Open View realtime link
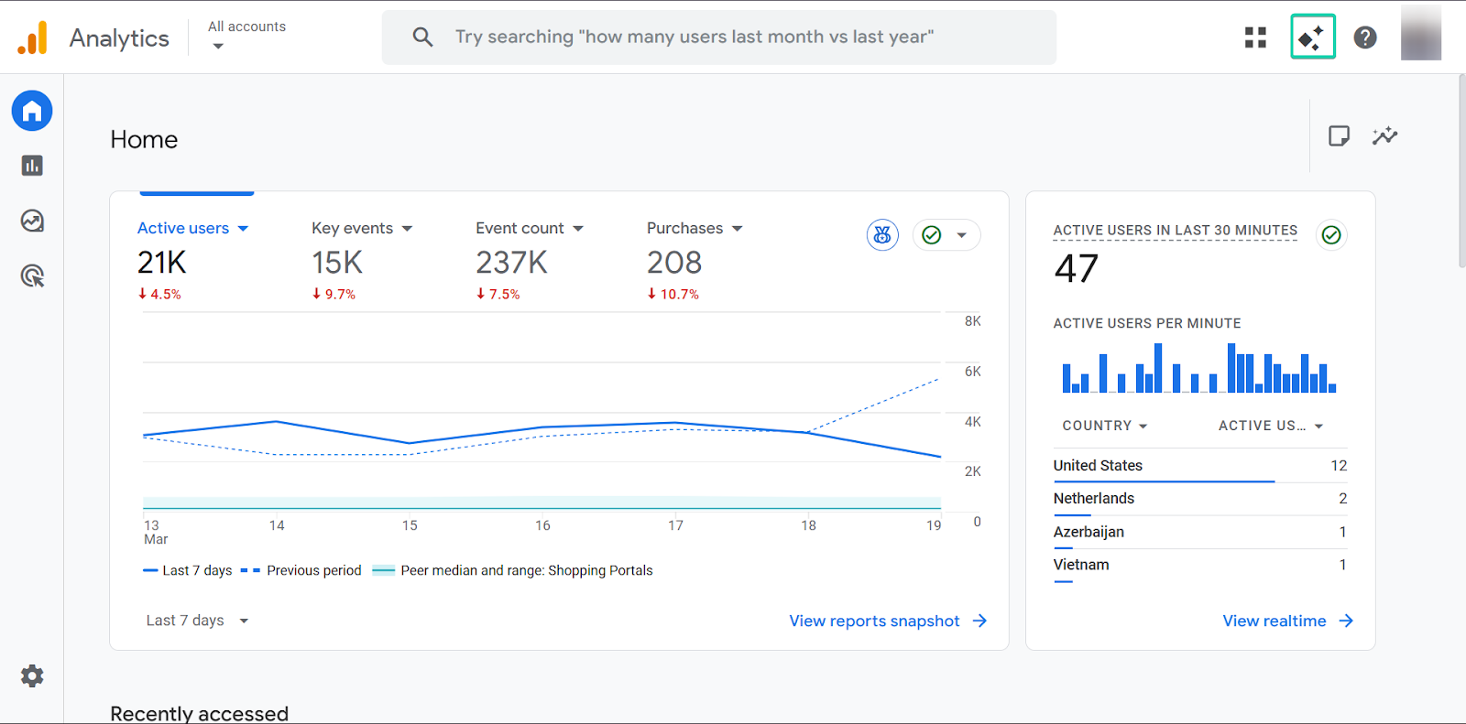The height and width of the screenshot is (724, 1466). pos(1287,621)
